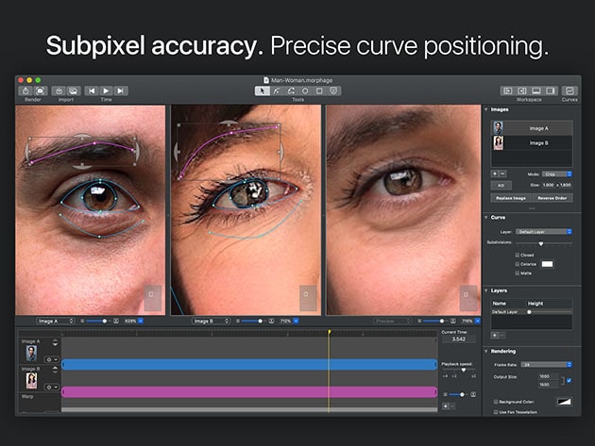Add timeline item with plus button
The width and height of the screenshot is (595, 446).
pos(446,406)
